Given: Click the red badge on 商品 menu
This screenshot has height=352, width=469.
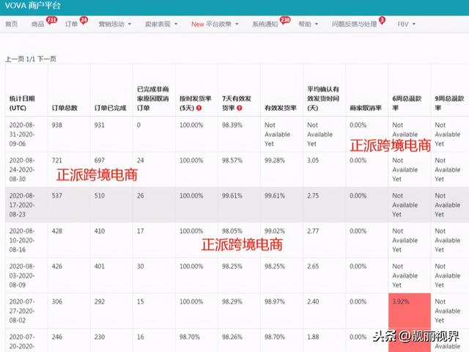Looking at the screenshot, I should (52, 19).
